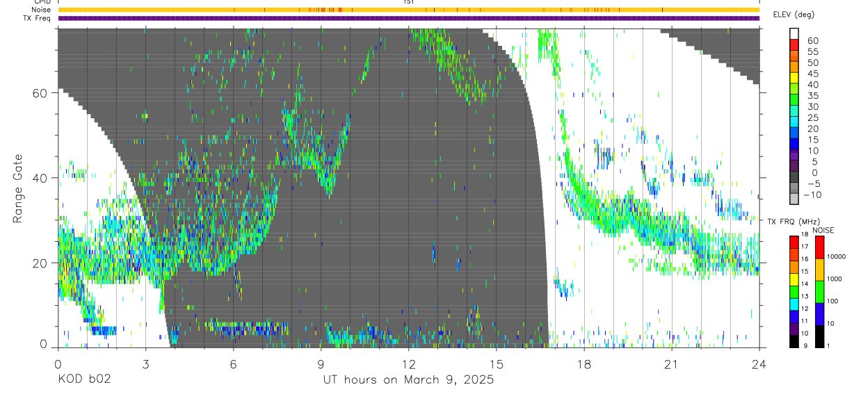Click the cyan segment of the TX FRQ bar
Screen dimensions: 854x394
(x=794, y=304)
